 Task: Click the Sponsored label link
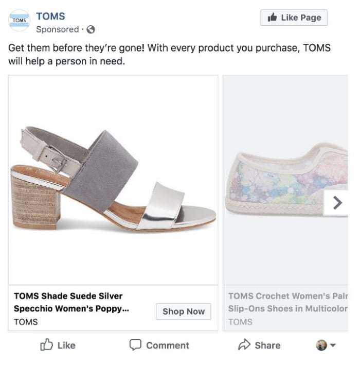click(x=58, y=29)
